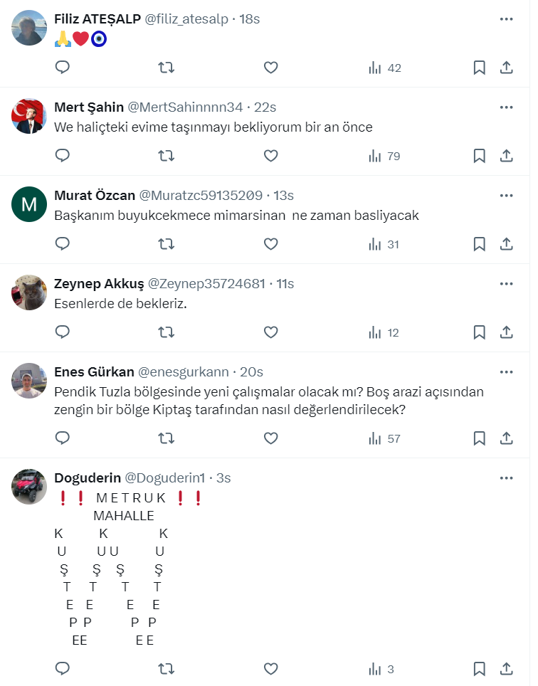Expand more menu for Doguderin's tweet

click(x=507, y=478)
